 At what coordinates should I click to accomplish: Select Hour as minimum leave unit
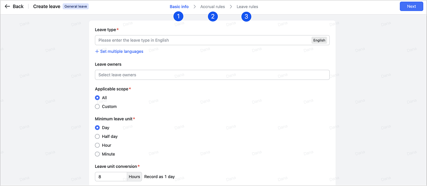[x=98, y=145]
